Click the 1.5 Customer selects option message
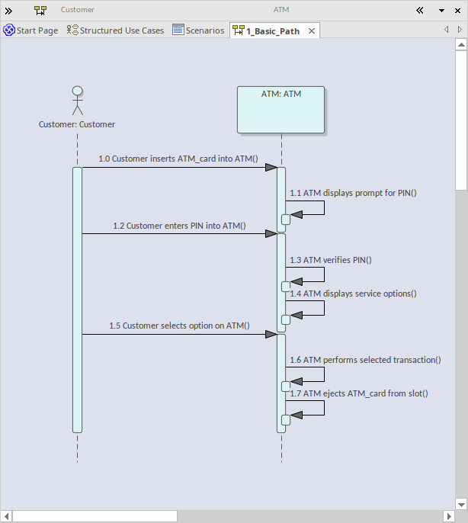This screenshot has width=468, height=523. 179,326
